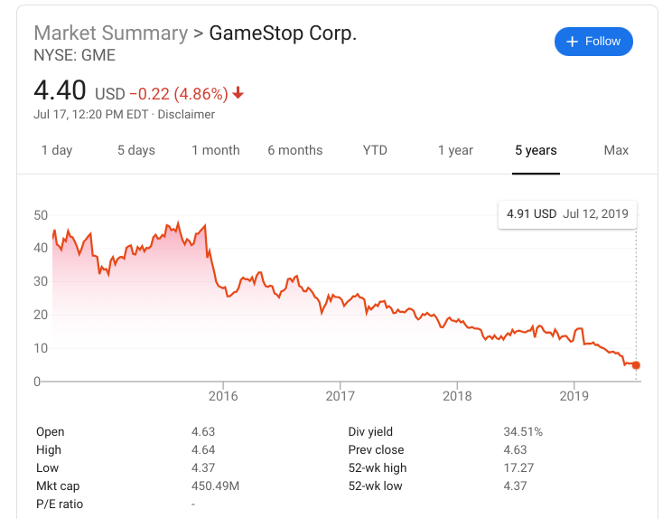This screenshot has height=519, width=672.
Task: Switch to the 1 year tab
Action: pos(455,150)
